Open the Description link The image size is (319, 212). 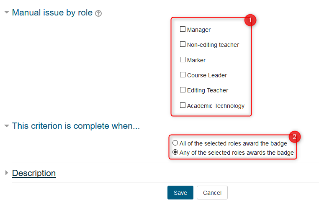(x=34, y=173)
